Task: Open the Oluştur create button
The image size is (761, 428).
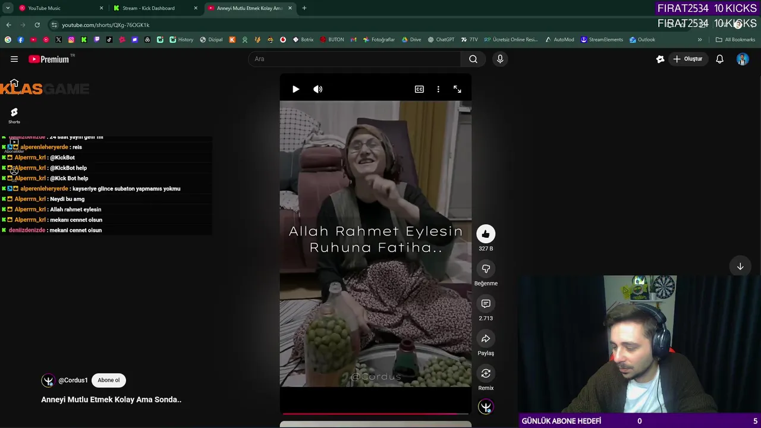Action: [x=687, y=59]
